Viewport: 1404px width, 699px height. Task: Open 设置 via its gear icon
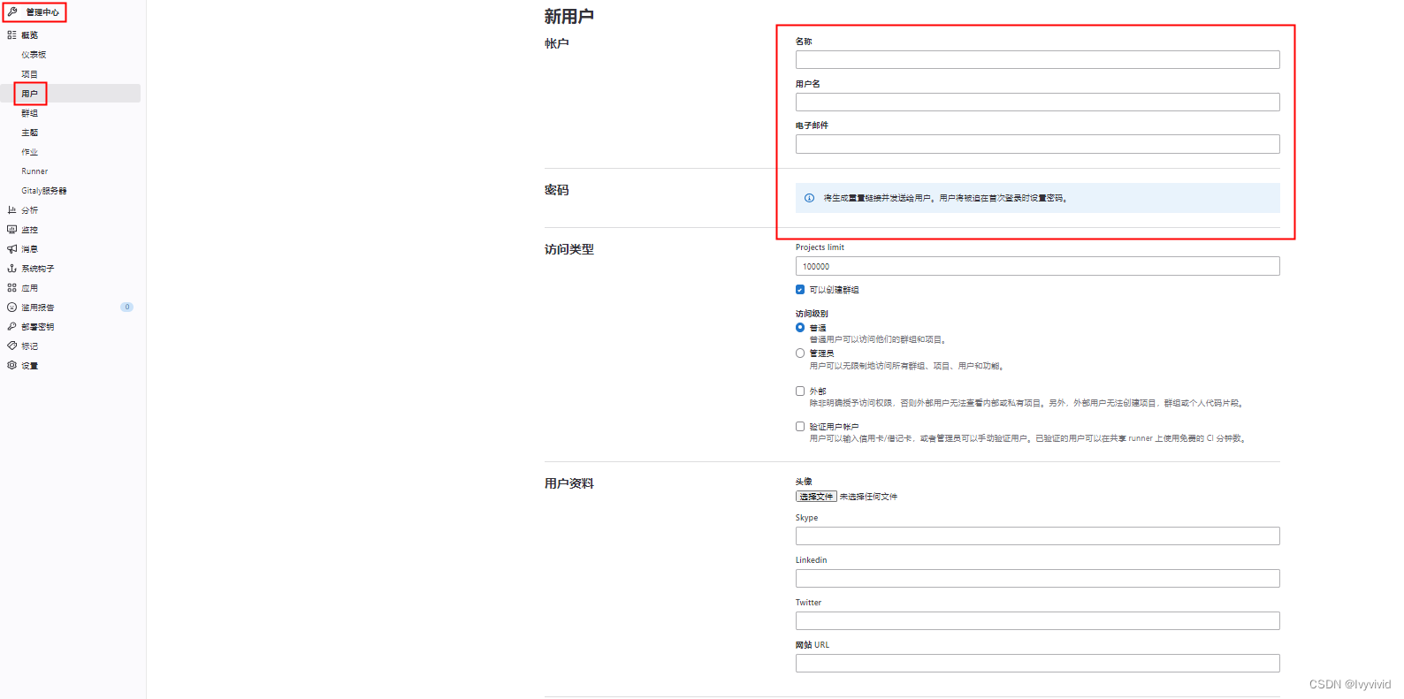coord(11,366)
